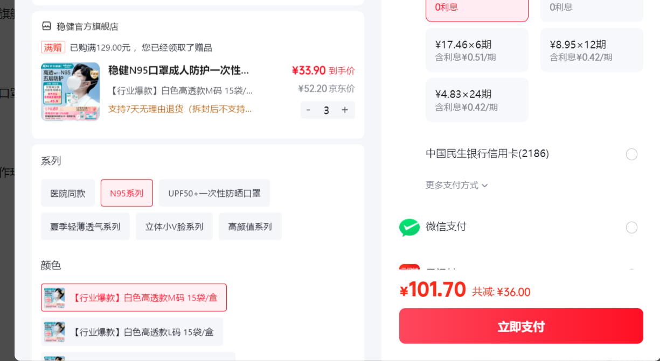Image resolution: width=660 pixels, height=361 pixels.
Task: Increase quantity with the plus button
Action: [x=345, y=110]
